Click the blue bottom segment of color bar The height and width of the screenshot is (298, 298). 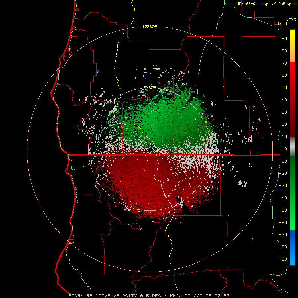[292, 248]
